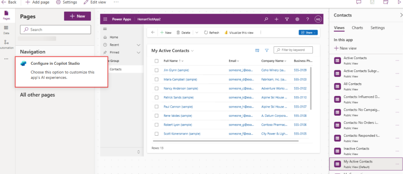
Task: Expand the Recent navigation chevron
Action: point(138,45)
